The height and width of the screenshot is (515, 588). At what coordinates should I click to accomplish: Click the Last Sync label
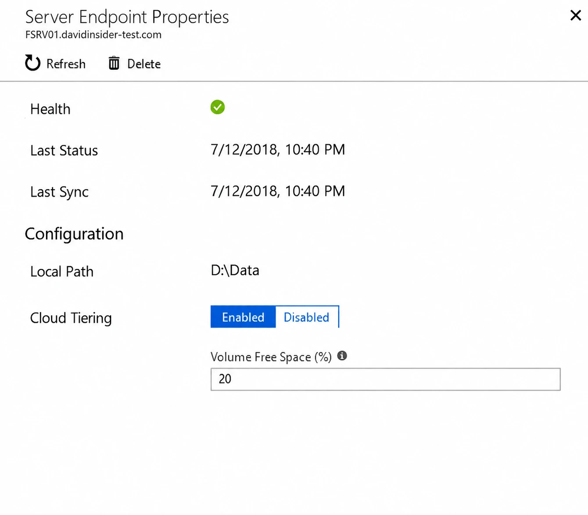pyautogui.click(x=59, y=192)
